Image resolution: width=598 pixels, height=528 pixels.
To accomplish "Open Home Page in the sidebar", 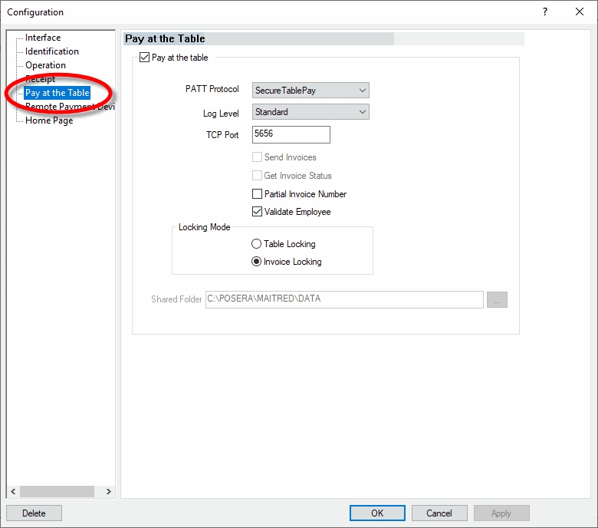I will 49,120.
